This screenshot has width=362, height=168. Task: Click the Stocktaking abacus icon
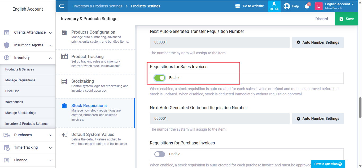64,82
